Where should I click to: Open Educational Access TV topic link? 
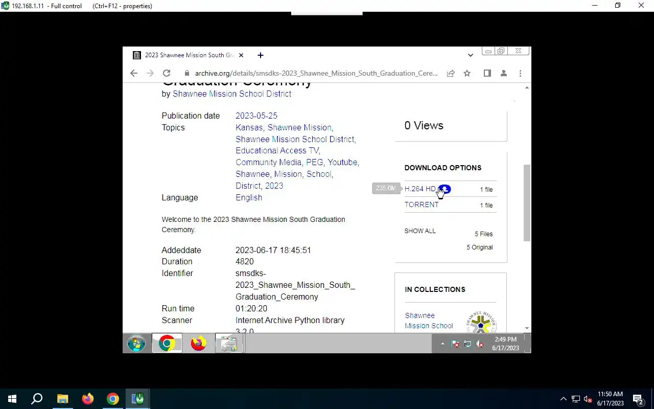[x=277, y=151]
